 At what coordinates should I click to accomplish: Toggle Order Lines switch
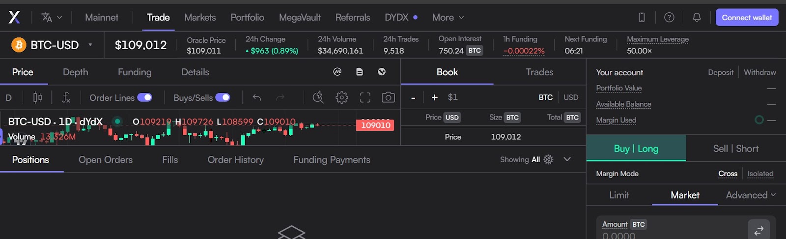(x=144, y=97)
